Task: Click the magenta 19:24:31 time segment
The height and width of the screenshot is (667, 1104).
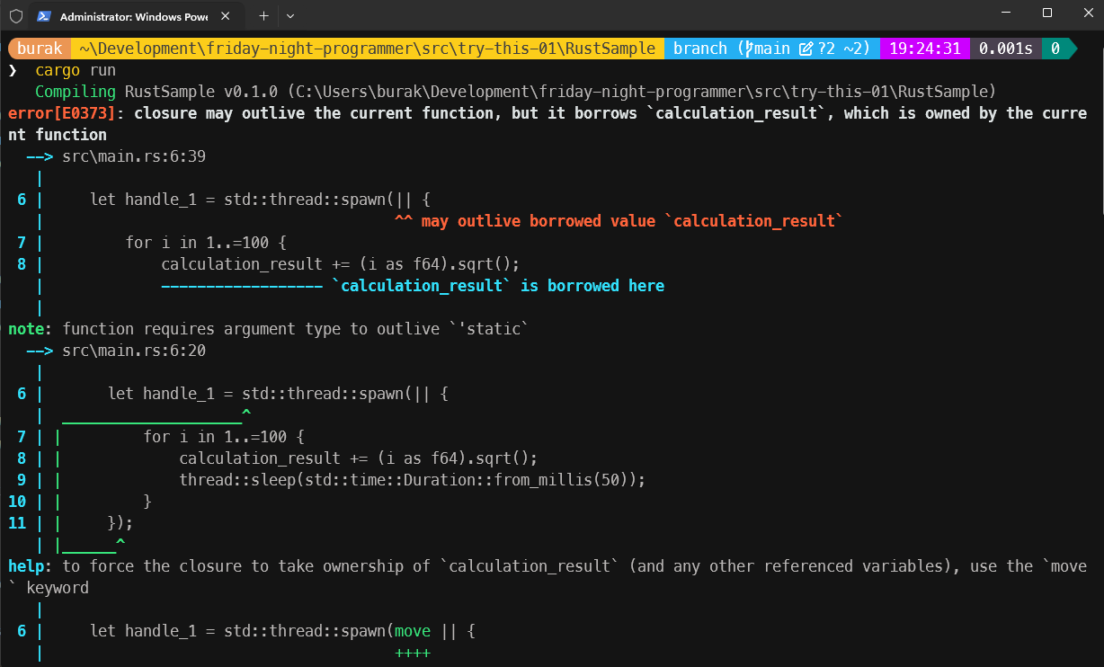Action: click(x=925, y=49)
